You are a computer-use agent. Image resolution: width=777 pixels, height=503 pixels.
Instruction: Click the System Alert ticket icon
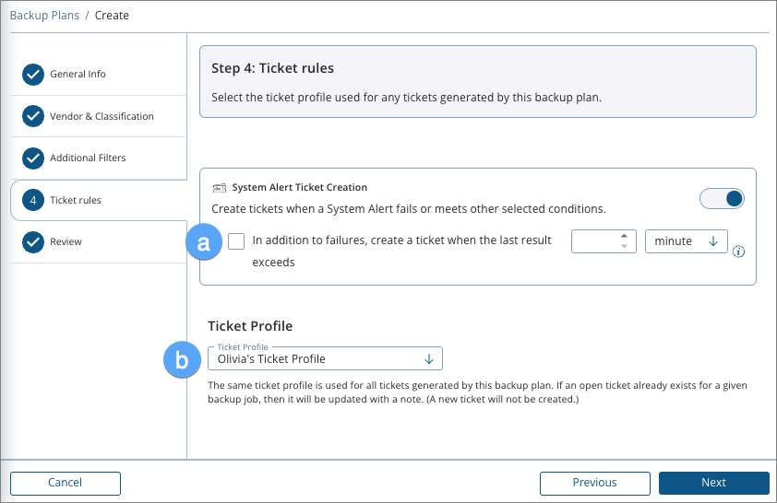(x=219, y=187)
